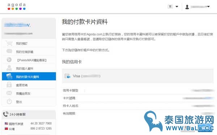
Task: Click the 我的付款卡片資料 page title
Action: [85, 22]
